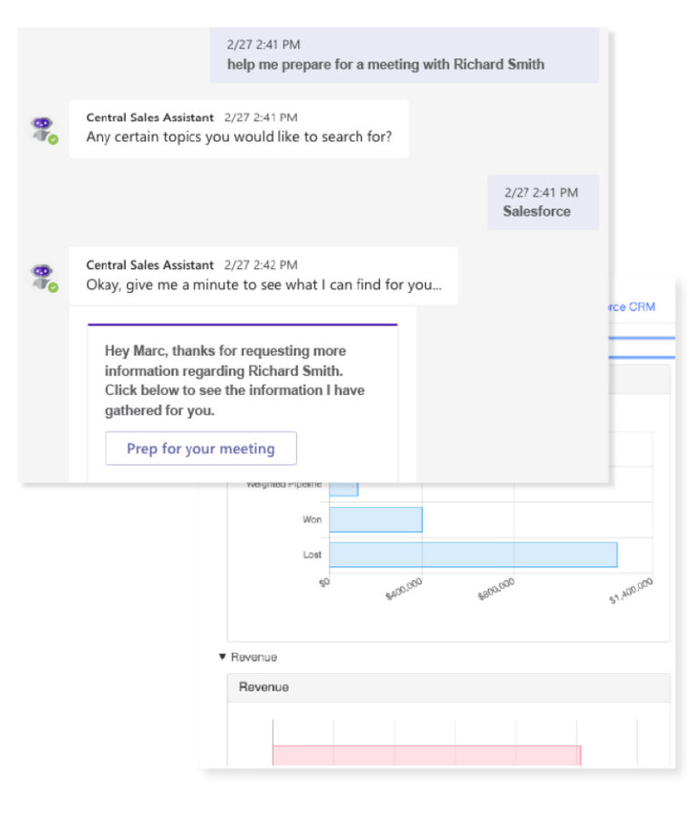Click the bot avatar beside 'Okay, give me a minute'
The image size is (700, 818).
[x=42, y=276]
